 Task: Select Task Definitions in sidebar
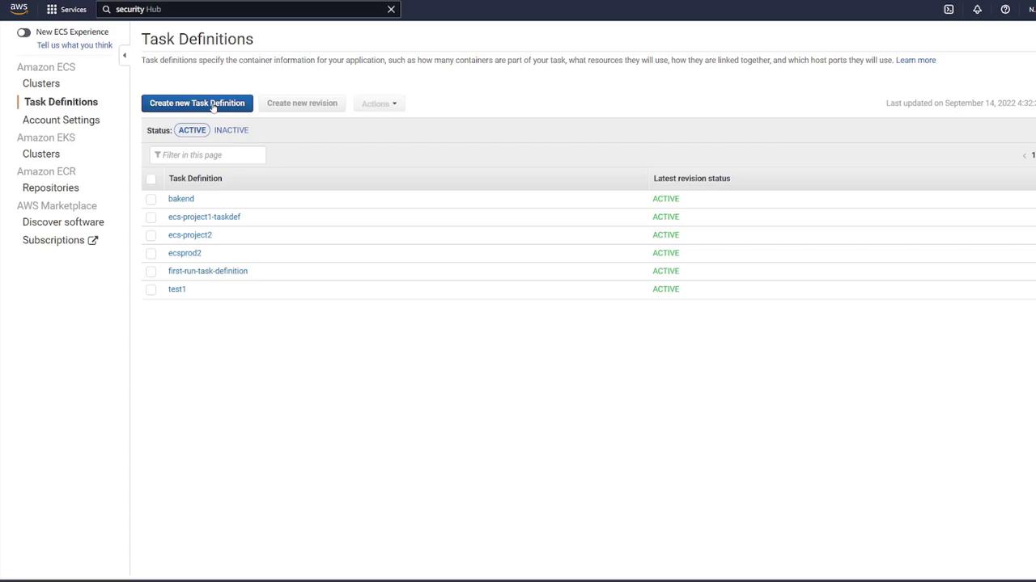coord(61,102)
